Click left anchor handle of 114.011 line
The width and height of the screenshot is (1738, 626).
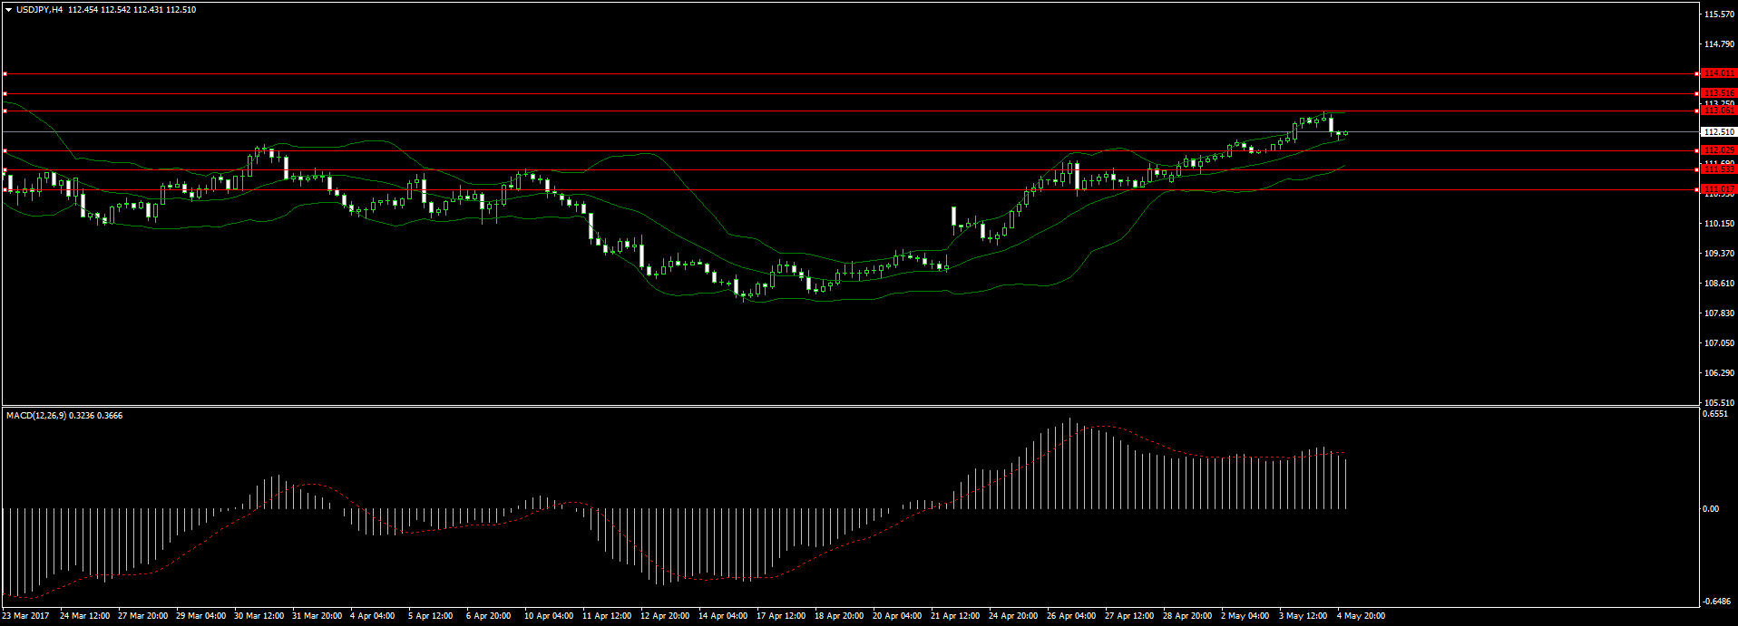coord(5,73)
